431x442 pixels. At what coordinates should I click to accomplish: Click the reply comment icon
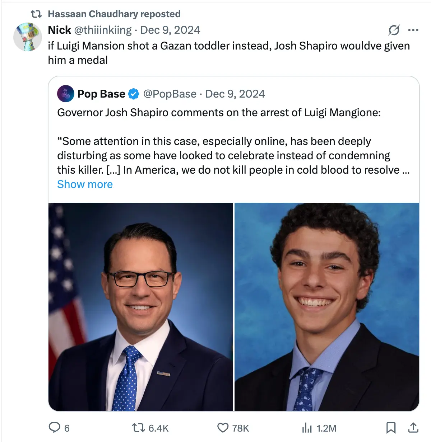tap(55, 428)
